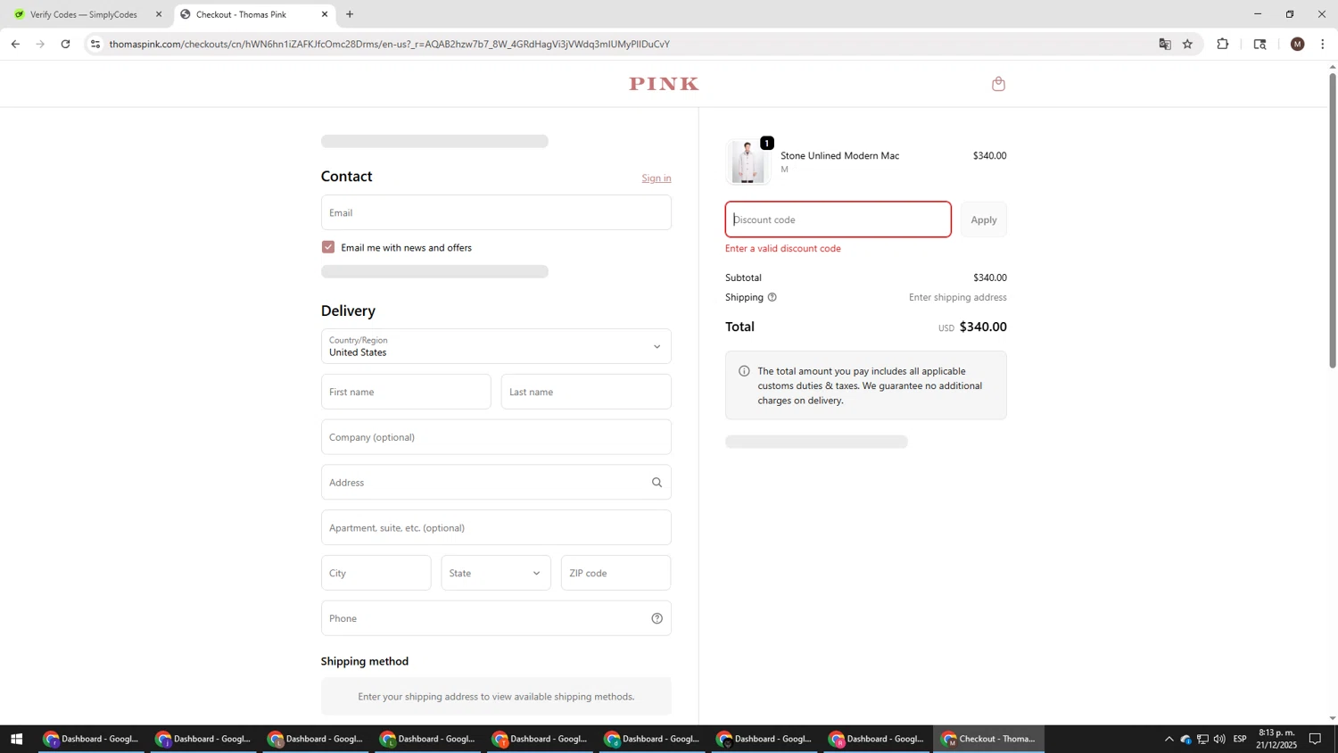The height and width of the screenshot is (753, 1338).
Task: Open the translate page icon
Action: (1164, 44)
